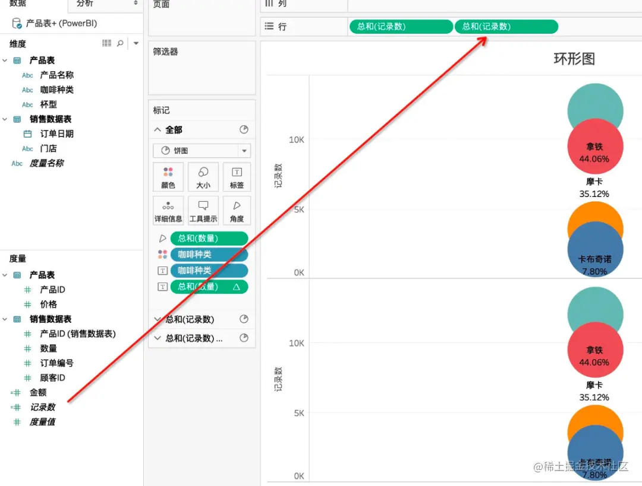This screenshot has height=486, width=642.
Task: Click the 详细信息 marks button
Action: (168, 211)
